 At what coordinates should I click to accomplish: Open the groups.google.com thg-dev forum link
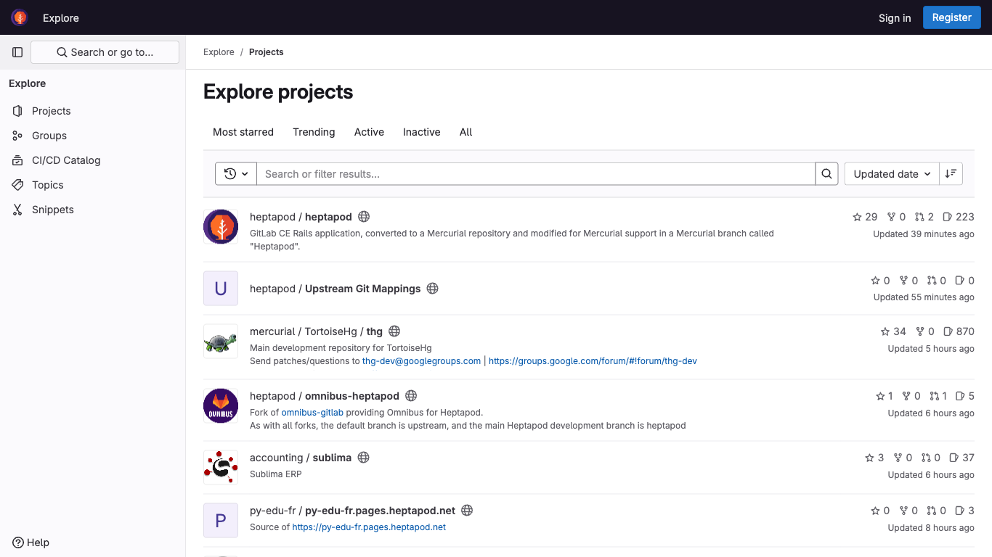593,361
